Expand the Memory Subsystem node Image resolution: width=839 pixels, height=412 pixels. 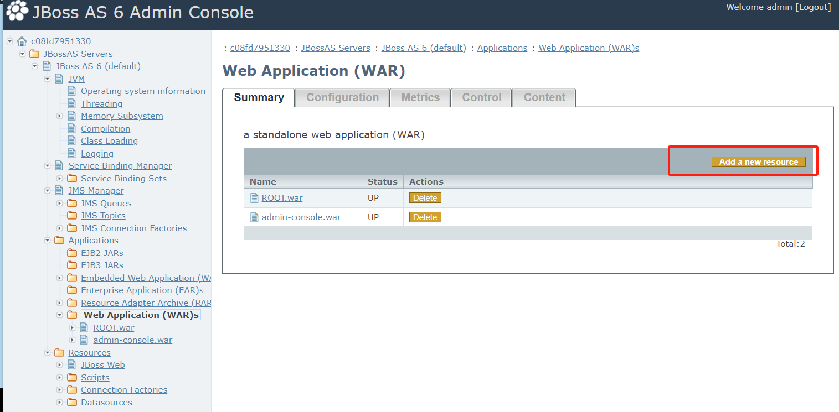pyautogui.click(x=60, y=116)
